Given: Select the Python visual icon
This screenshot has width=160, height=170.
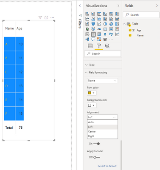Looking at the screenshot, I should [111, 34].
